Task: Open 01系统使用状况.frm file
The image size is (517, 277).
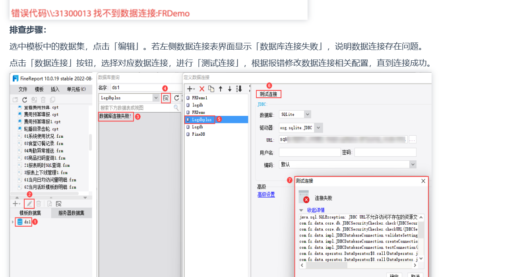Action: click(43, 136)
